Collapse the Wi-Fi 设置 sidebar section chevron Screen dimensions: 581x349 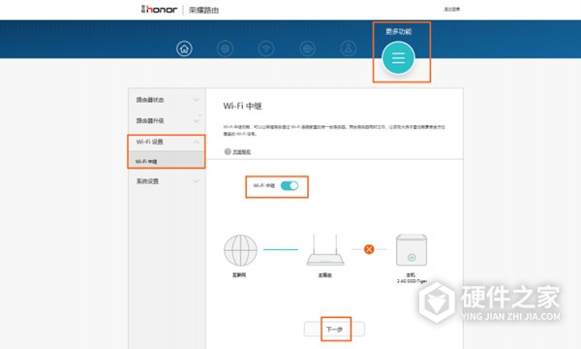pyautogui.click(x=197, y=142)
